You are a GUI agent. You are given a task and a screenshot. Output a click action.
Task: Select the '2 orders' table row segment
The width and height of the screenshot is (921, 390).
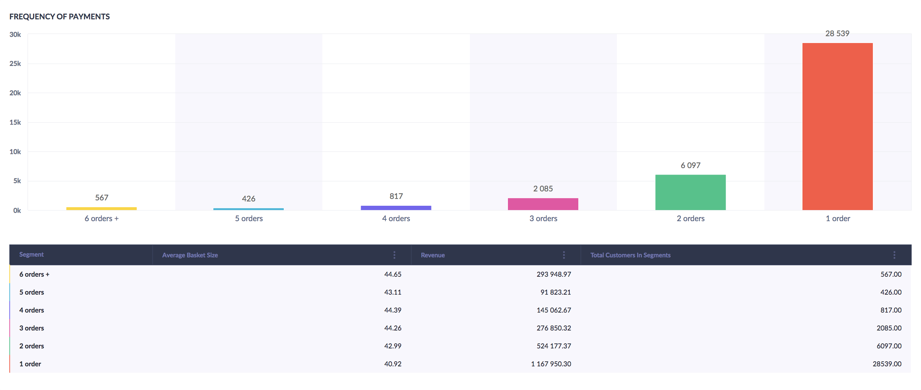coord(32,346)
